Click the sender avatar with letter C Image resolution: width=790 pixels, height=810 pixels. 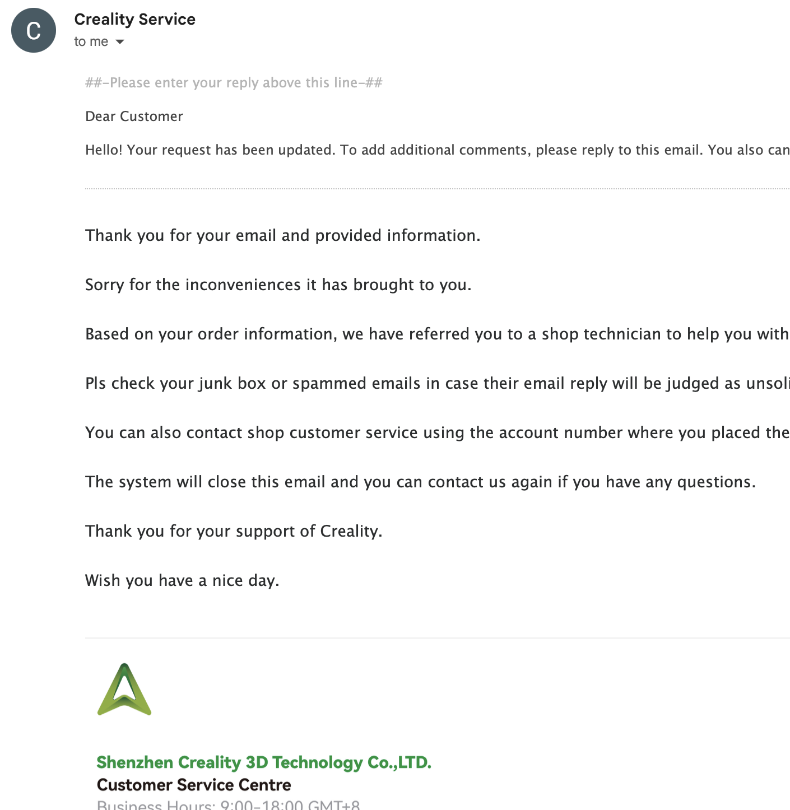(x=34, y=30)
